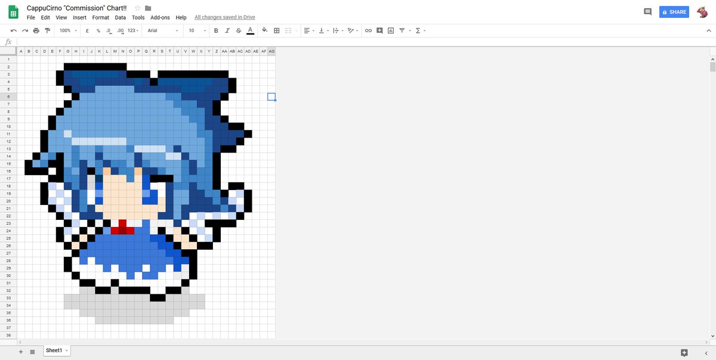
Task: Click the red bow-tie cell in row 24
Action: [x=122, y=231]
